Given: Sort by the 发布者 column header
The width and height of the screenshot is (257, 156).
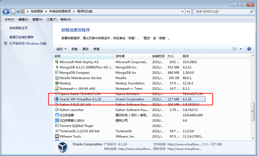Looking at the screenshot, I should pos(132,56).
